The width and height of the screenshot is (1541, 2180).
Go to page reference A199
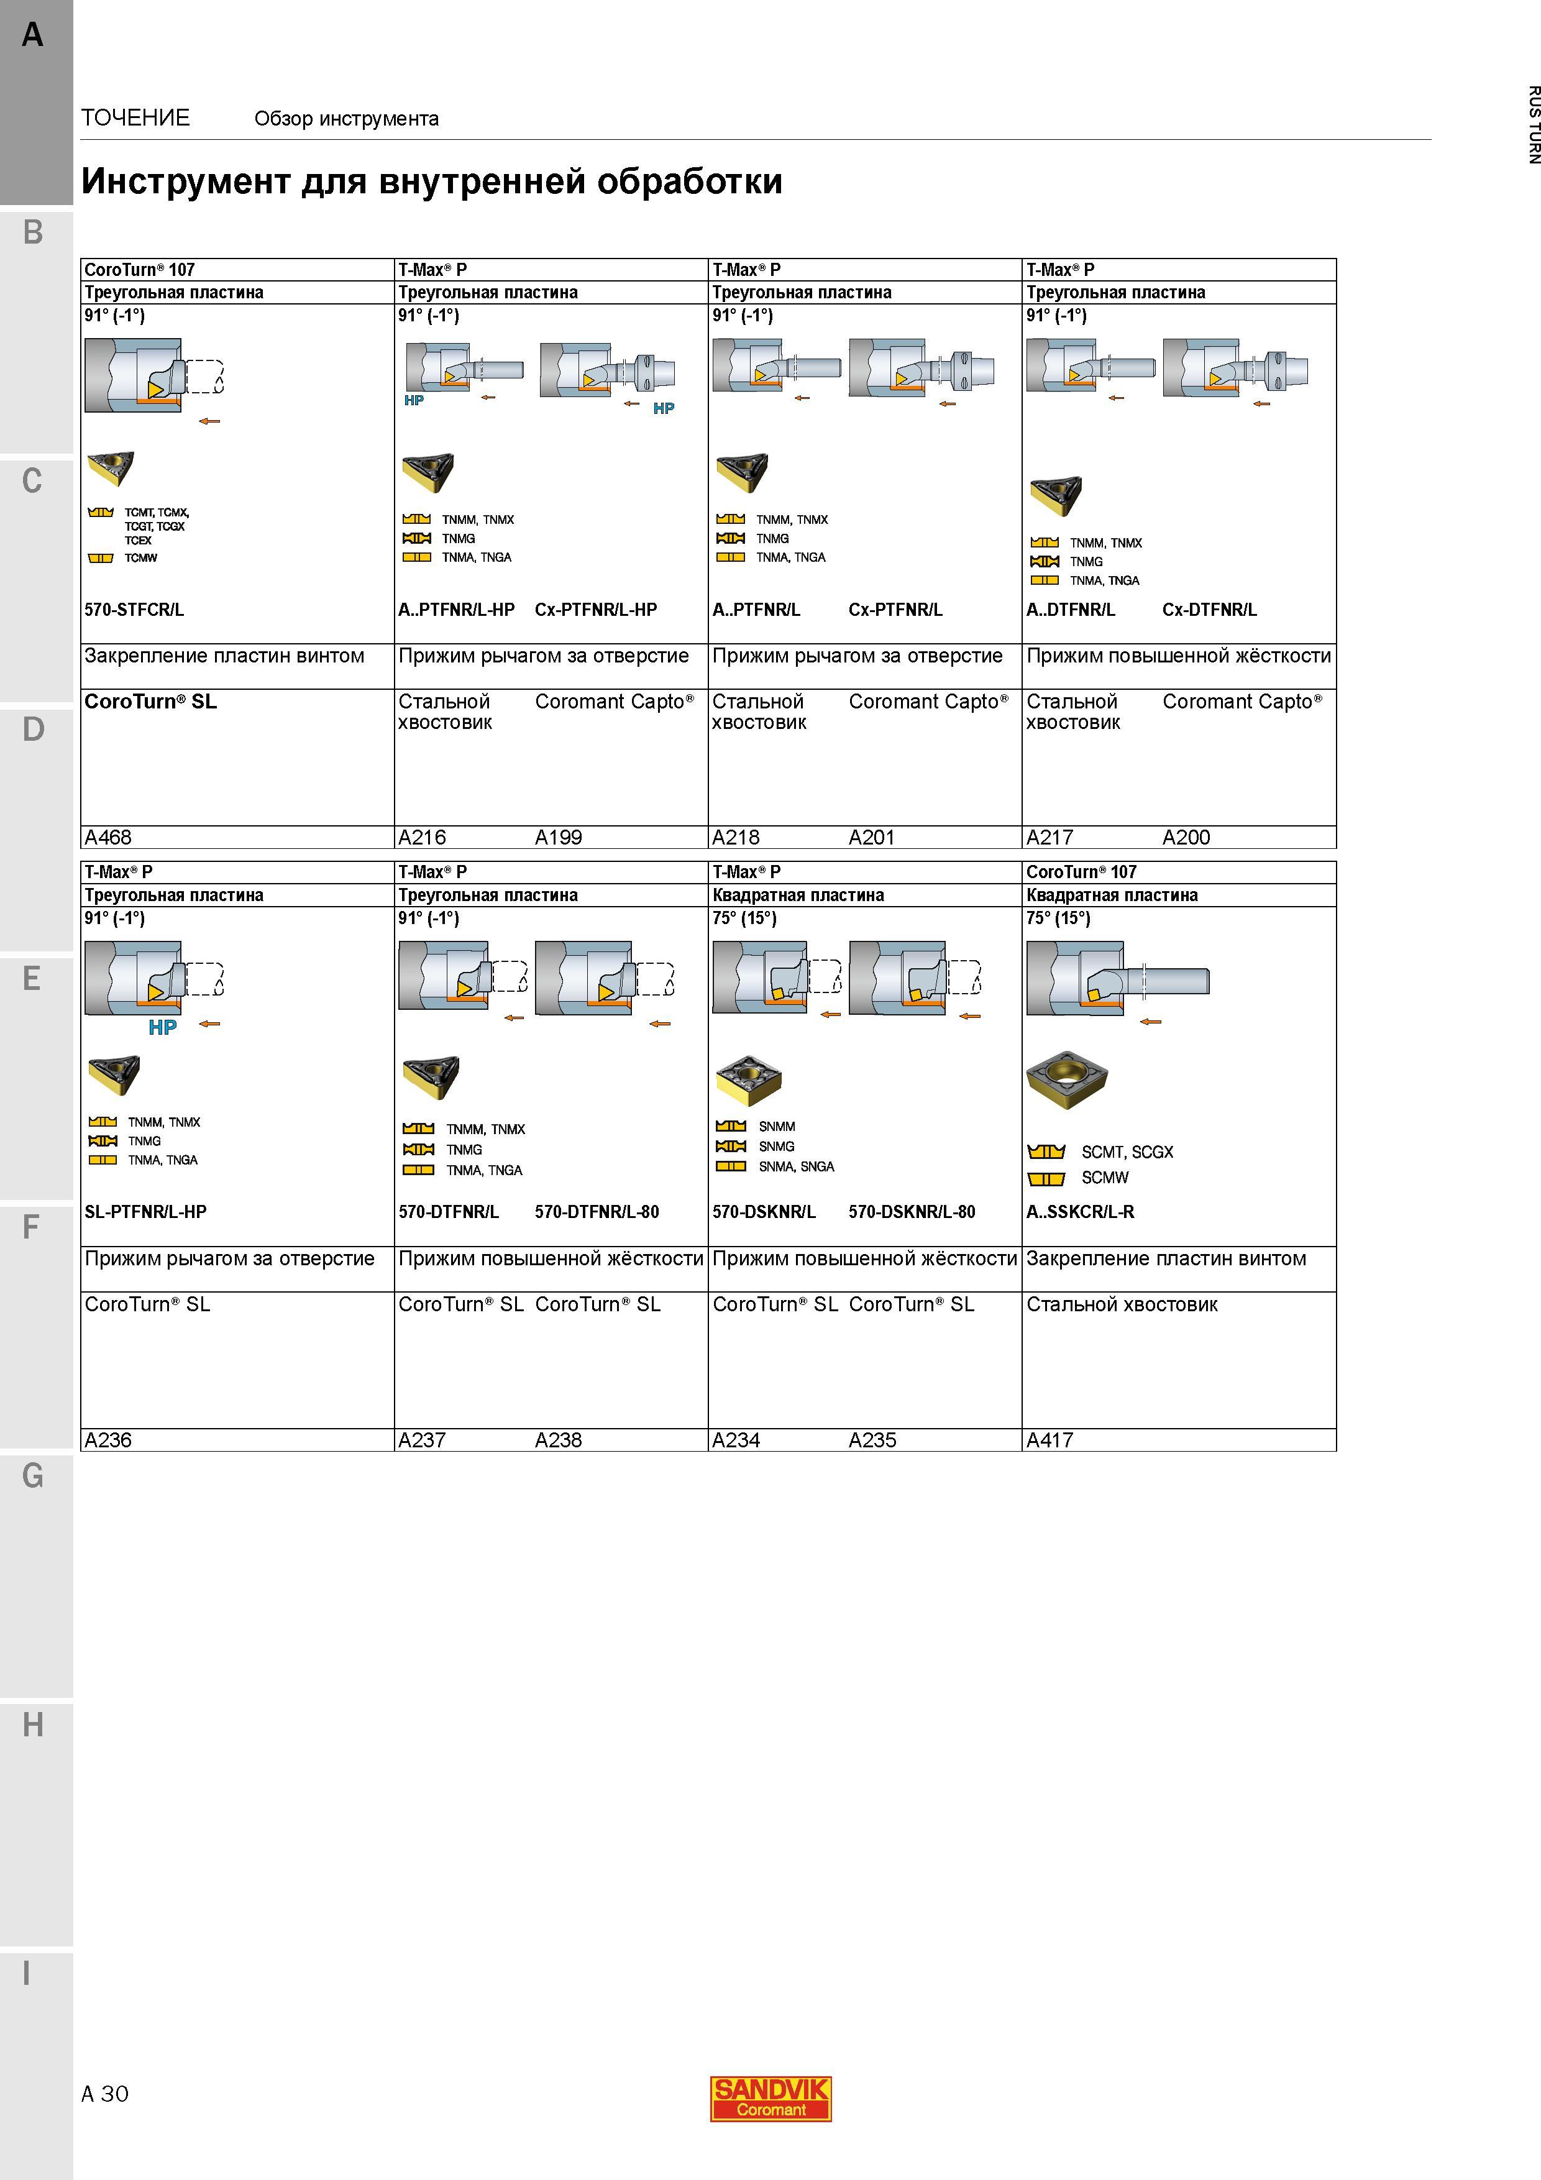[558, 838]
